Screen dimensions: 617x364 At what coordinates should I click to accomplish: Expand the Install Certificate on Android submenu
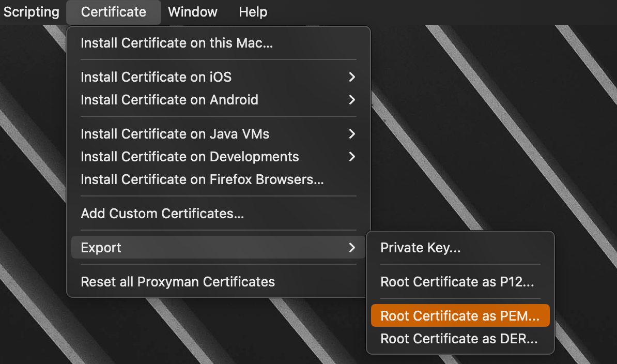[x=169, y=100]
